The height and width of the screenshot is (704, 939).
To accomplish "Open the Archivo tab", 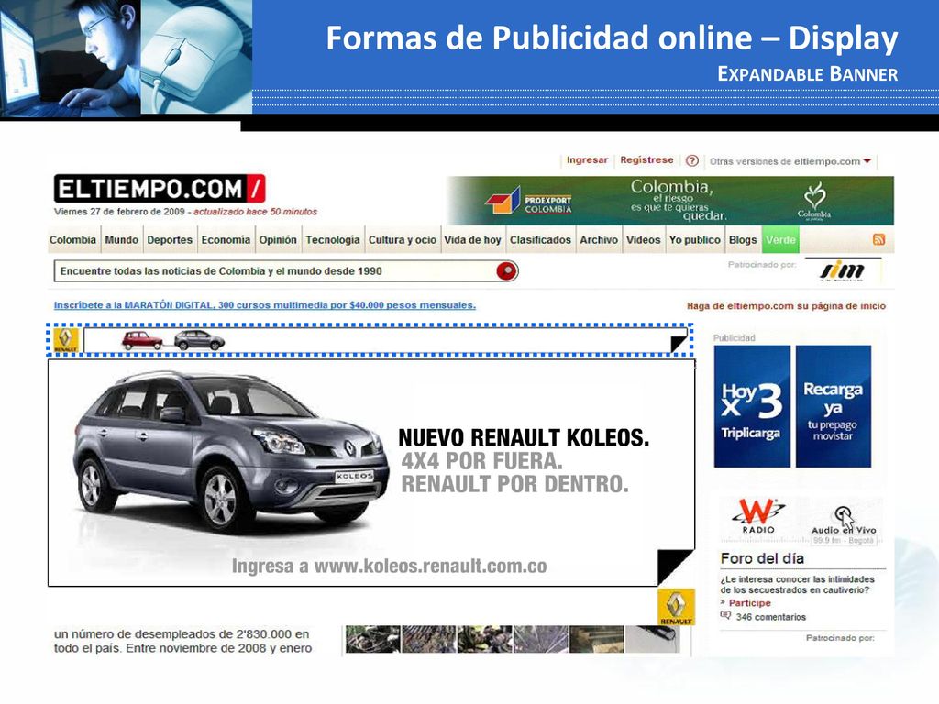I will coord(598,240).
